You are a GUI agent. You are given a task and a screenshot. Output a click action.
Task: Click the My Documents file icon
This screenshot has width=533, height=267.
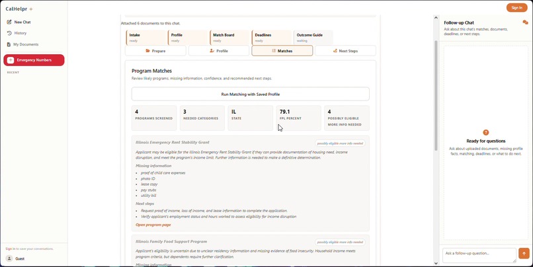[x=9, y=44]
